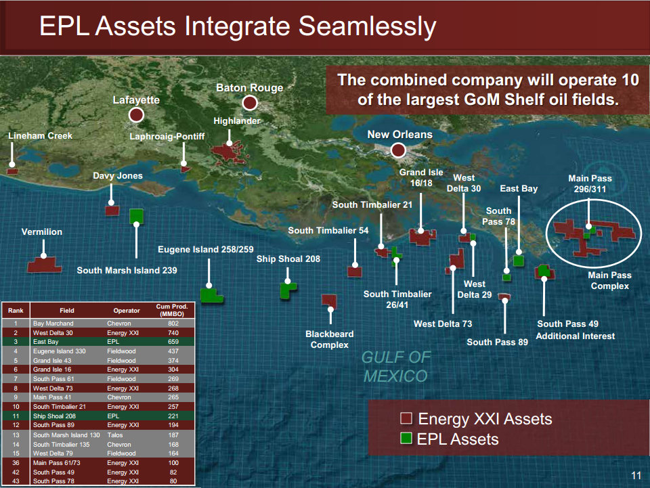Click the slide title EPL Assets Integrate Seamlessly
Screen dimensions: 650x488
point(238,26)
